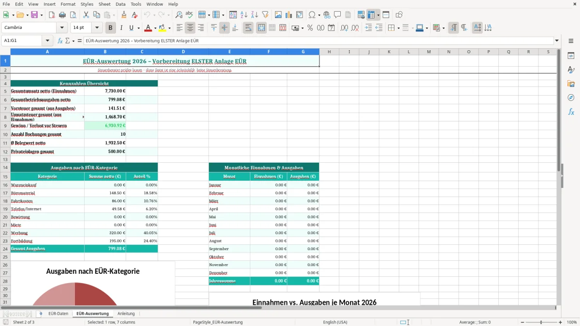Click the English (USA) language status
The height and width of the screenshot is (326, 580).
coord(335,322)
